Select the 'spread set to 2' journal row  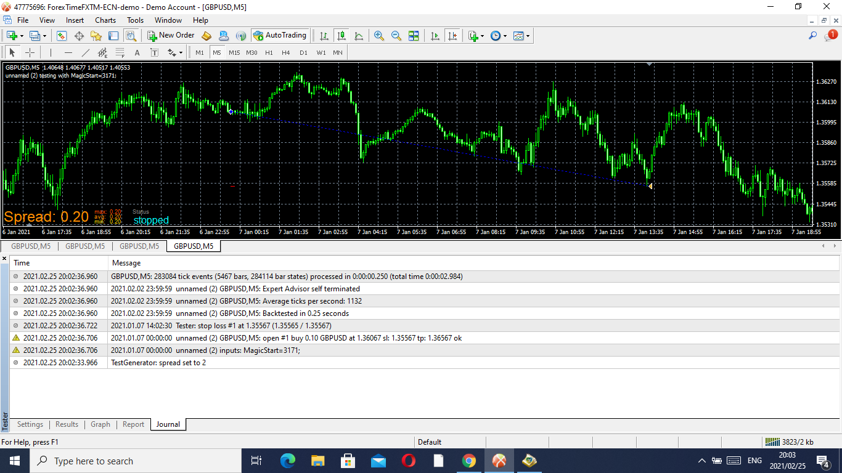pyautogui.click(x=424, y=362)
